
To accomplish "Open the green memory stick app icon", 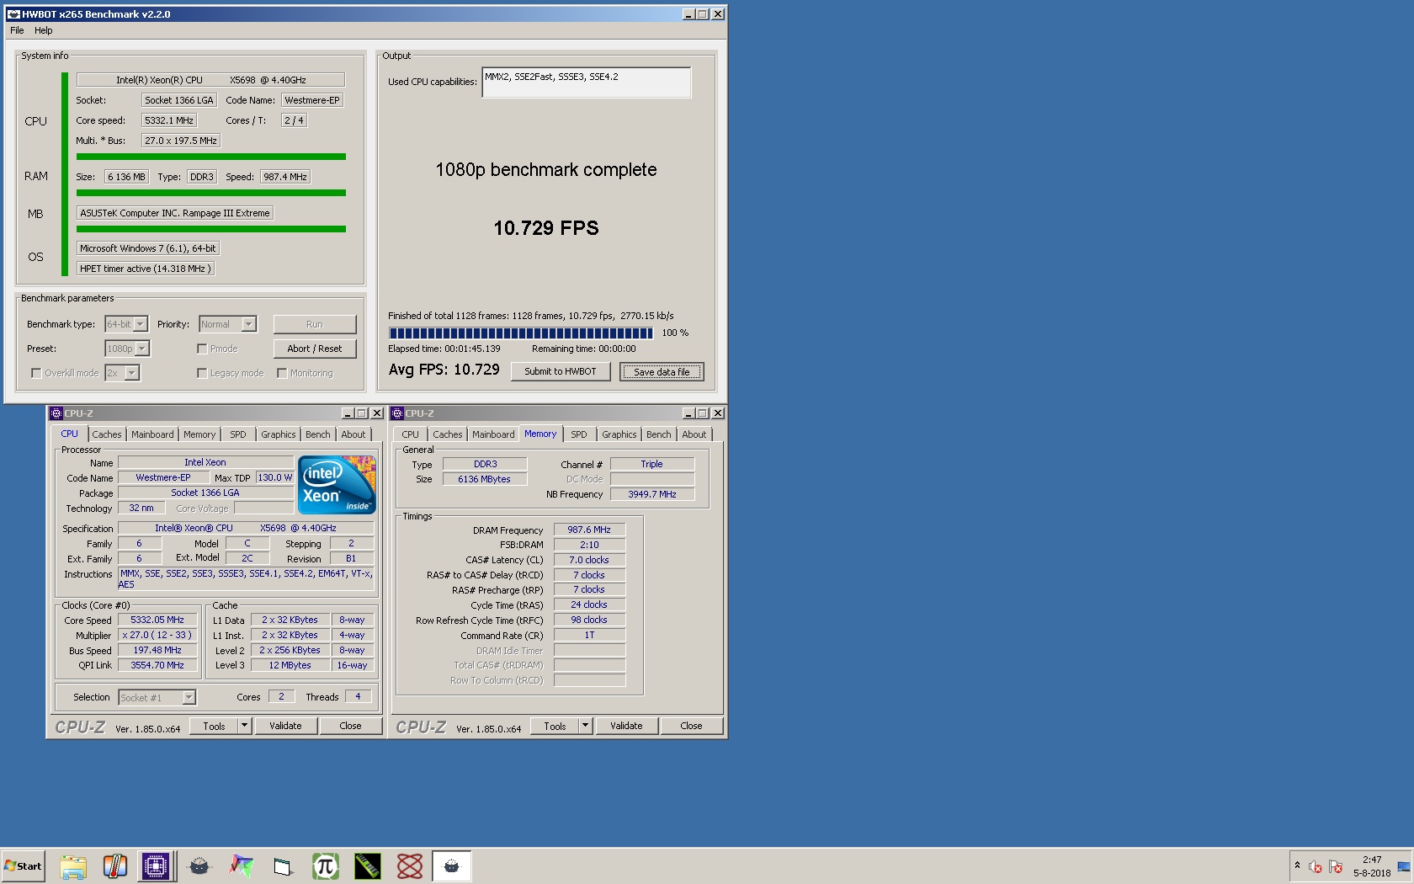I will [x=367, y=865].
